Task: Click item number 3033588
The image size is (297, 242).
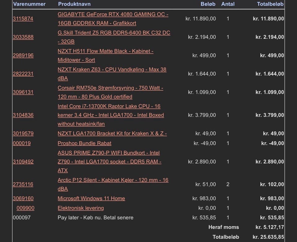Action: [x=23, y=37]
